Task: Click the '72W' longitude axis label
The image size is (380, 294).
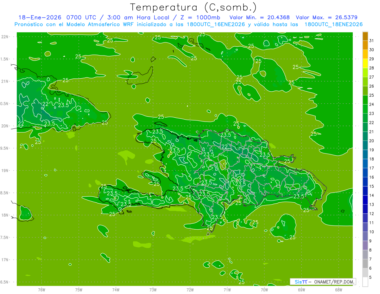Action: click(x=190, y=290)
